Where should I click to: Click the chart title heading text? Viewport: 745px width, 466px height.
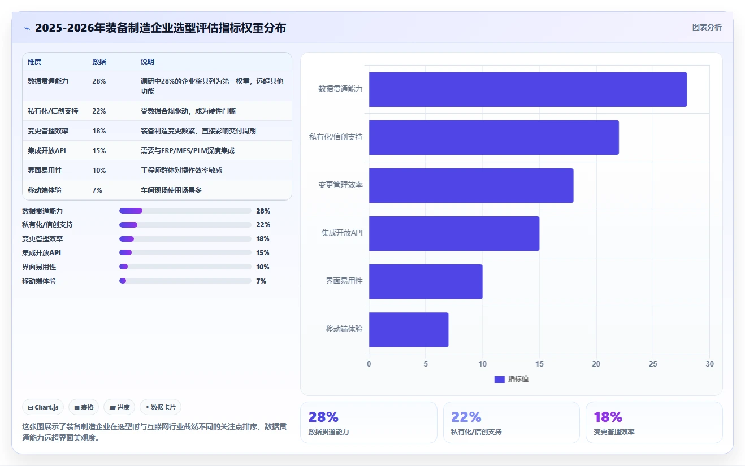point(161,28)
